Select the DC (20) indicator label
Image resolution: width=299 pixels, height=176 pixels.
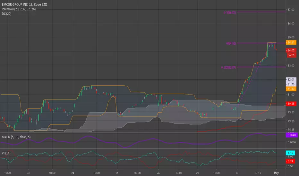point(6,14)
